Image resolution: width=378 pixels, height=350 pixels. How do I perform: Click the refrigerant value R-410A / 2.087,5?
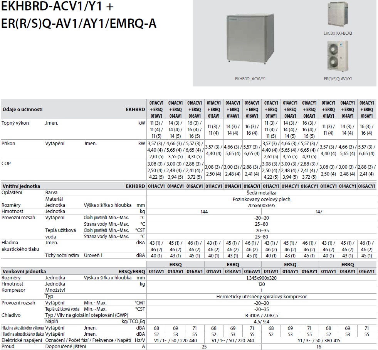261,316
